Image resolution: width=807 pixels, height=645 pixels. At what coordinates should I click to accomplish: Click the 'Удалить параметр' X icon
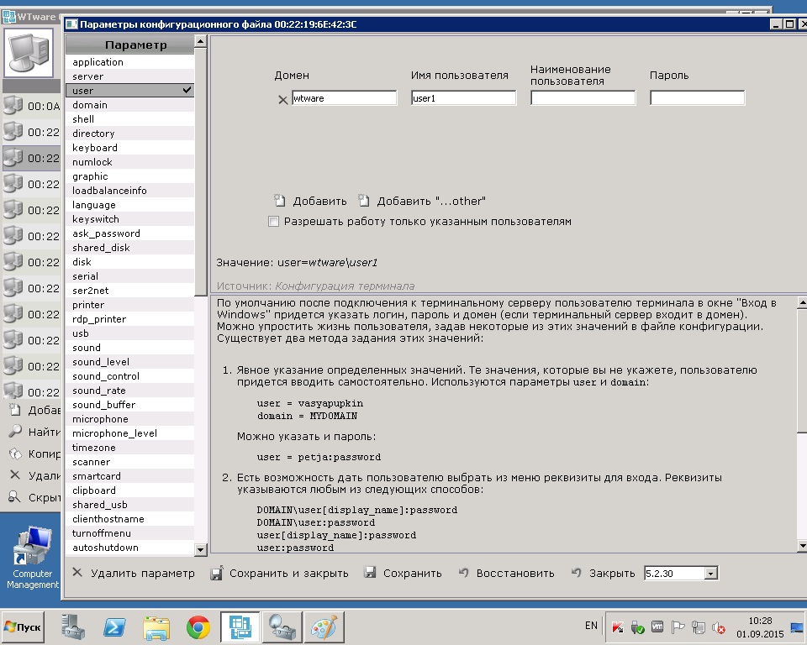pos(77,573)
